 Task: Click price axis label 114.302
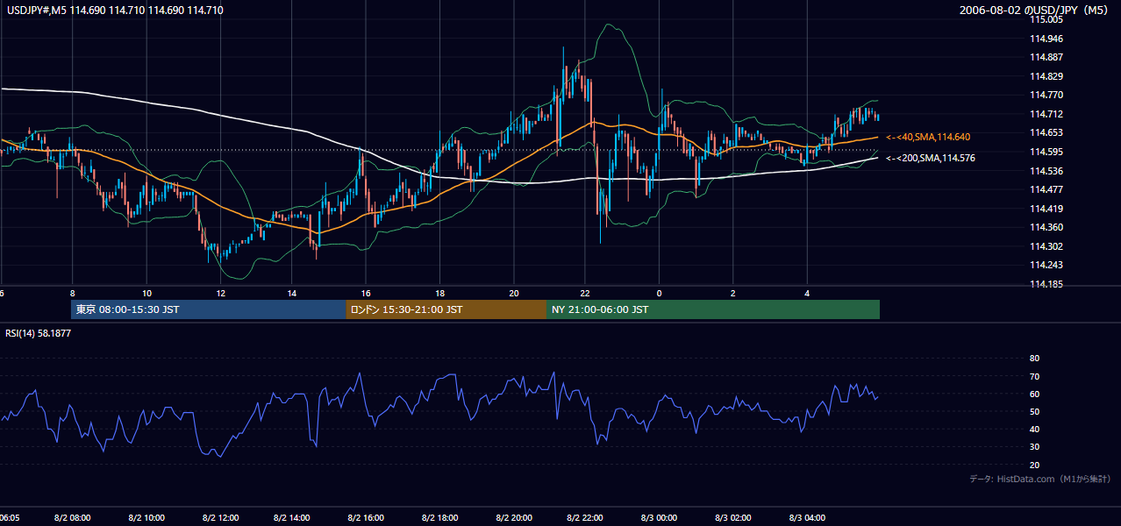coord(1047,246)
